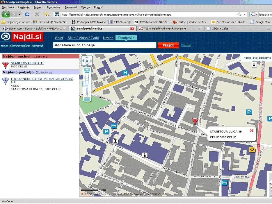The height and width of the screenshot is (204, 272).
Task: Open the Orodja menu
Action: click(85, 7)
